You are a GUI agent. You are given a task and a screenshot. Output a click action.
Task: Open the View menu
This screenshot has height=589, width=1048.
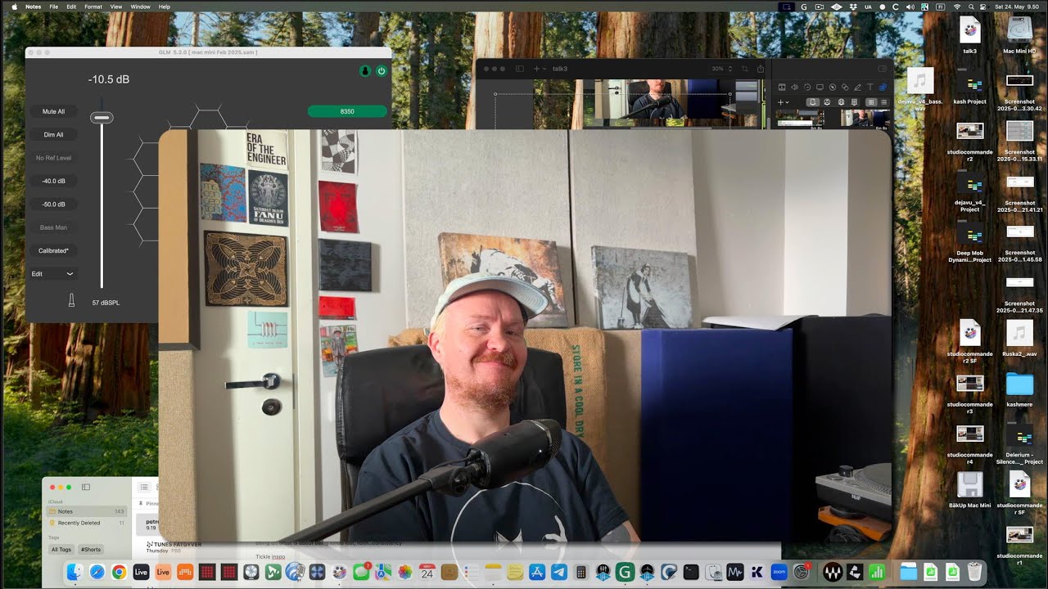116,7
